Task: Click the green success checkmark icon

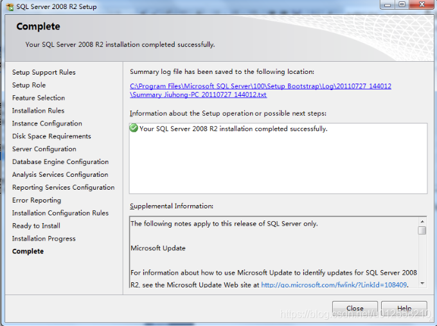Action: pyautogui.click(x=134, y=128)
